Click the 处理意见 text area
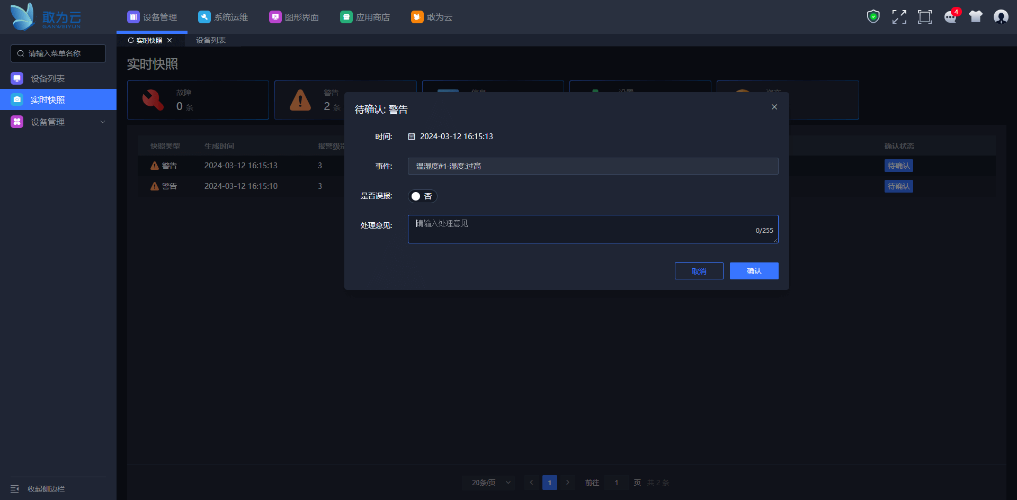 coord(593,229)
